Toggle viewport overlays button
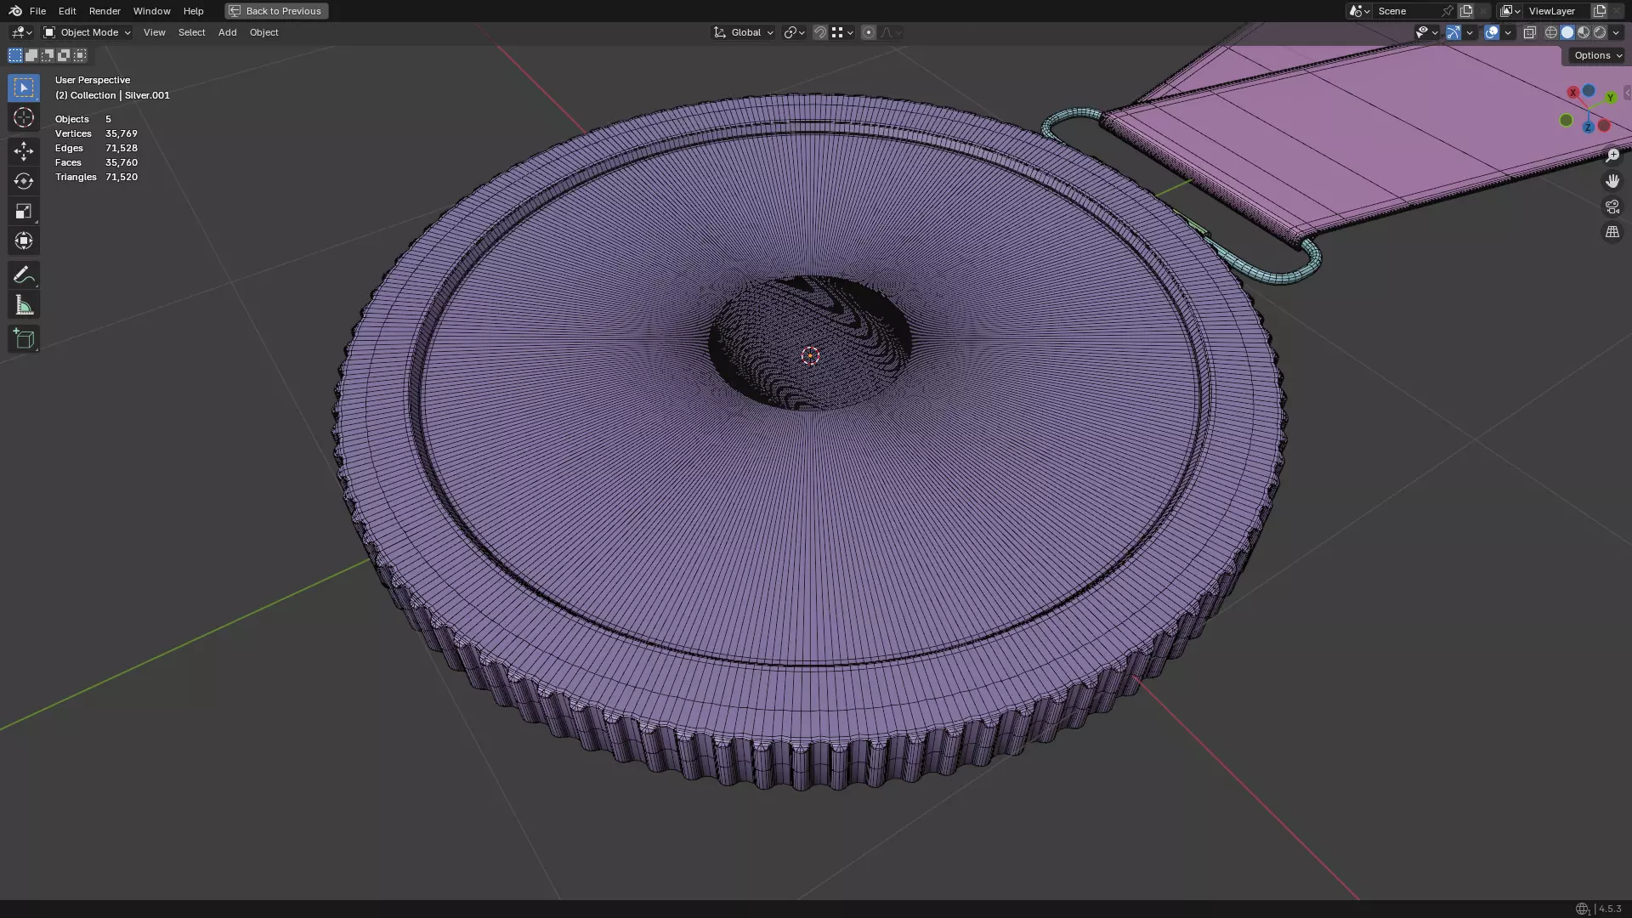Screen dimensions: 1632x918 (1492, 32)
